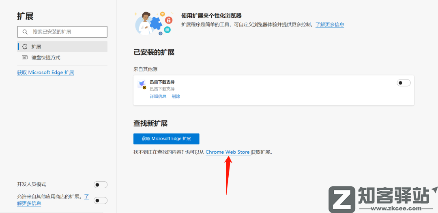Click the 知客驿站 Z logo watermark
The image size is (438, 213).
coord(341,199)
